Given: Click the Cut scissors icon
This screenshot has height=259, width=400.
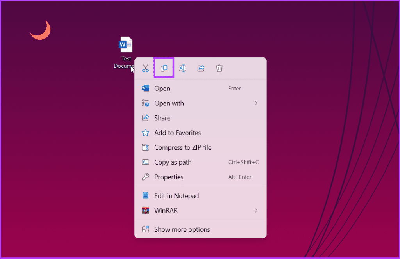Looking at the screenshot, I should [x=145, y=69].
